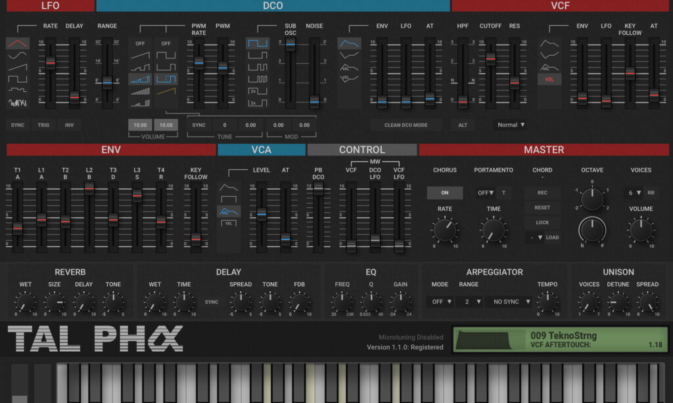Click the 009 TeknoStrng preset display

click(560, 340)
